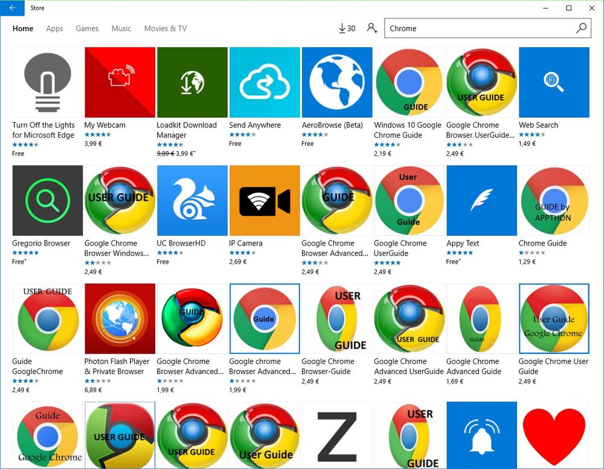Open Google Chrome User Guide tile

point(554,319)
